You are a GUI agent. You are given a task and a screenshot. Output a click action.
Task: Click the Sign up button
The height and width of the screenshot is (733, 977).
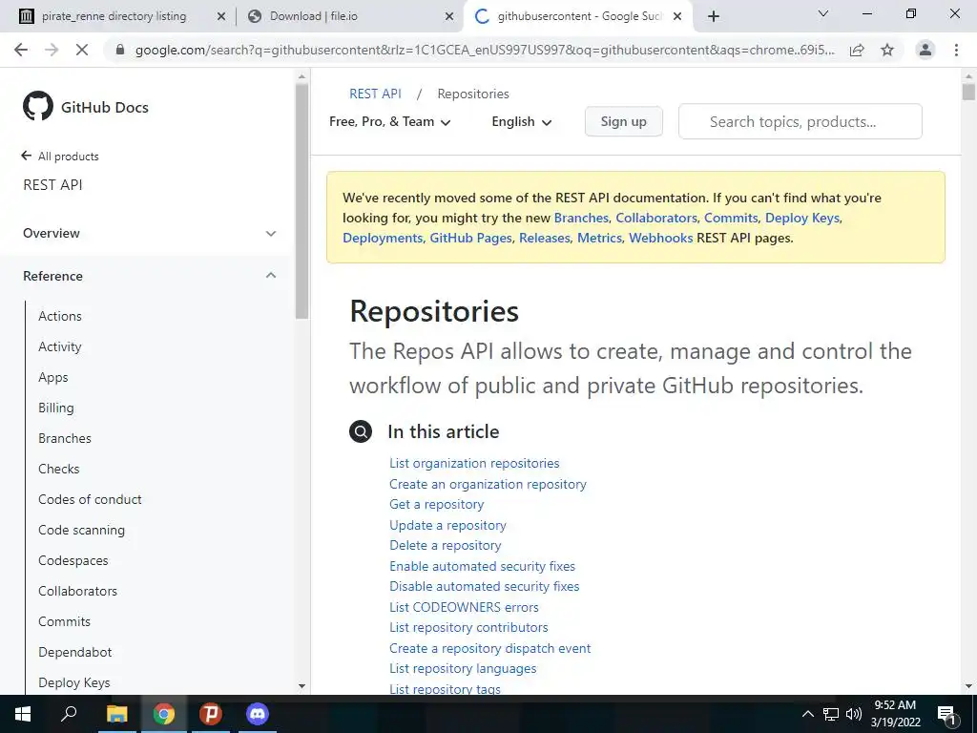[x=624, y=121]
